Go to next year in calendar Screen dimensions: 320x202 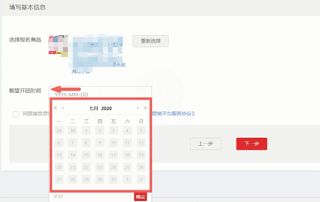(x=145, y=108)
